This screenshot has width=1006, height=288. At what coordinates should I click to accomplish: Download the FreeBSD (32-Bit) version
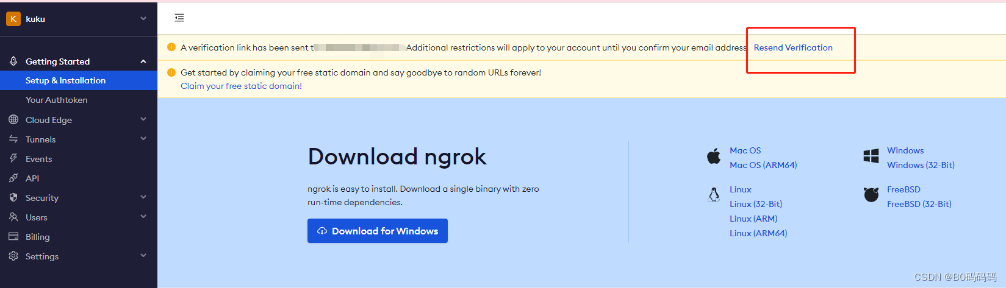[919, 204]
